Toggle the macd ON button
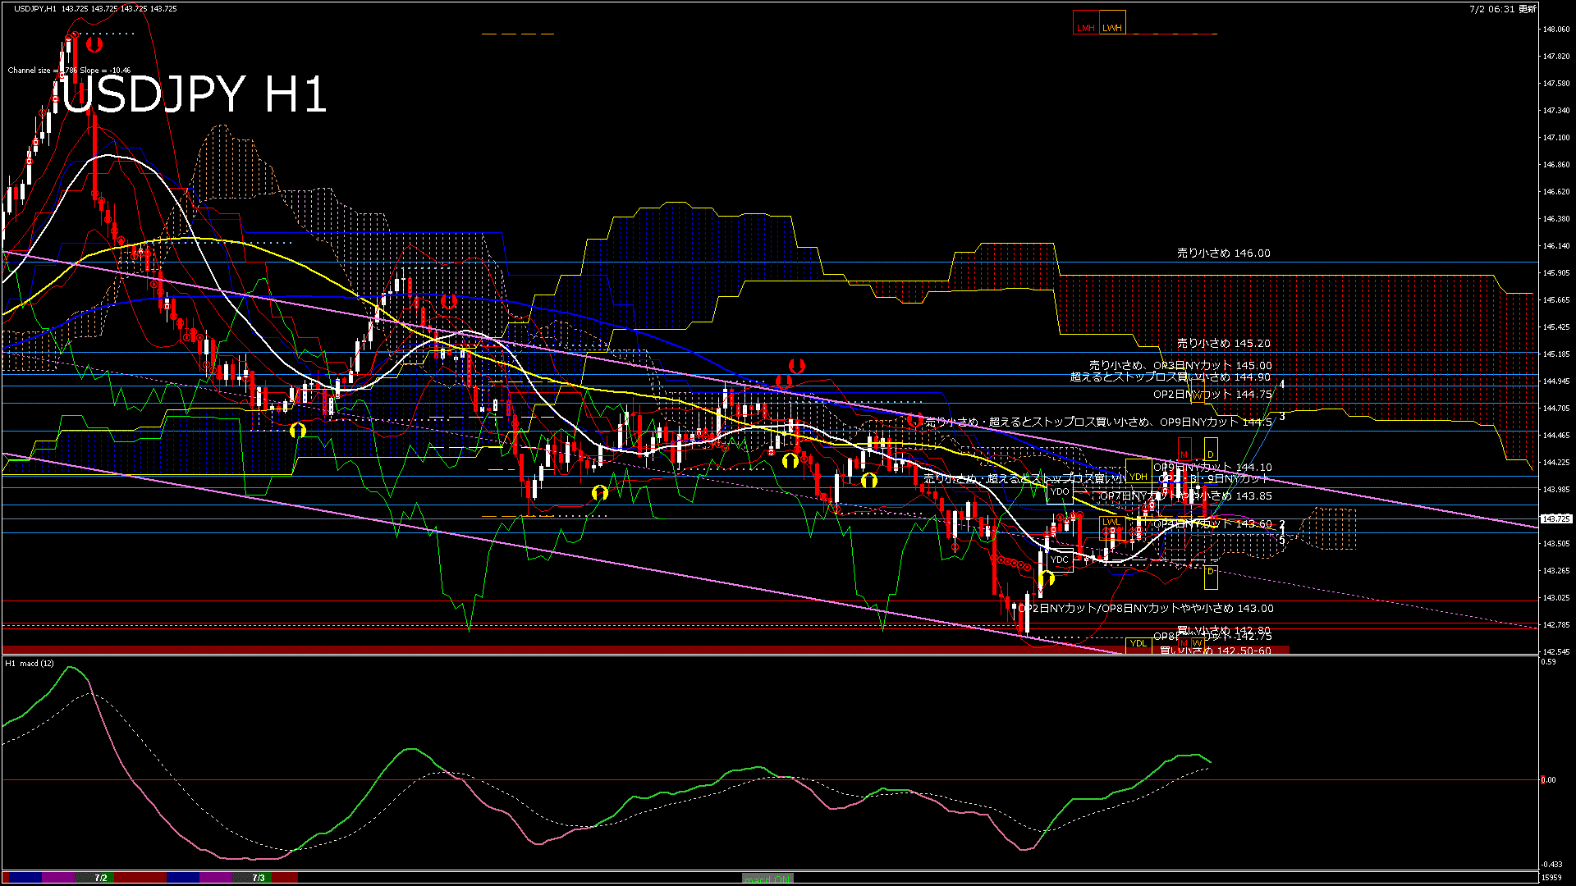1576x886 pixels. (768, 878)
